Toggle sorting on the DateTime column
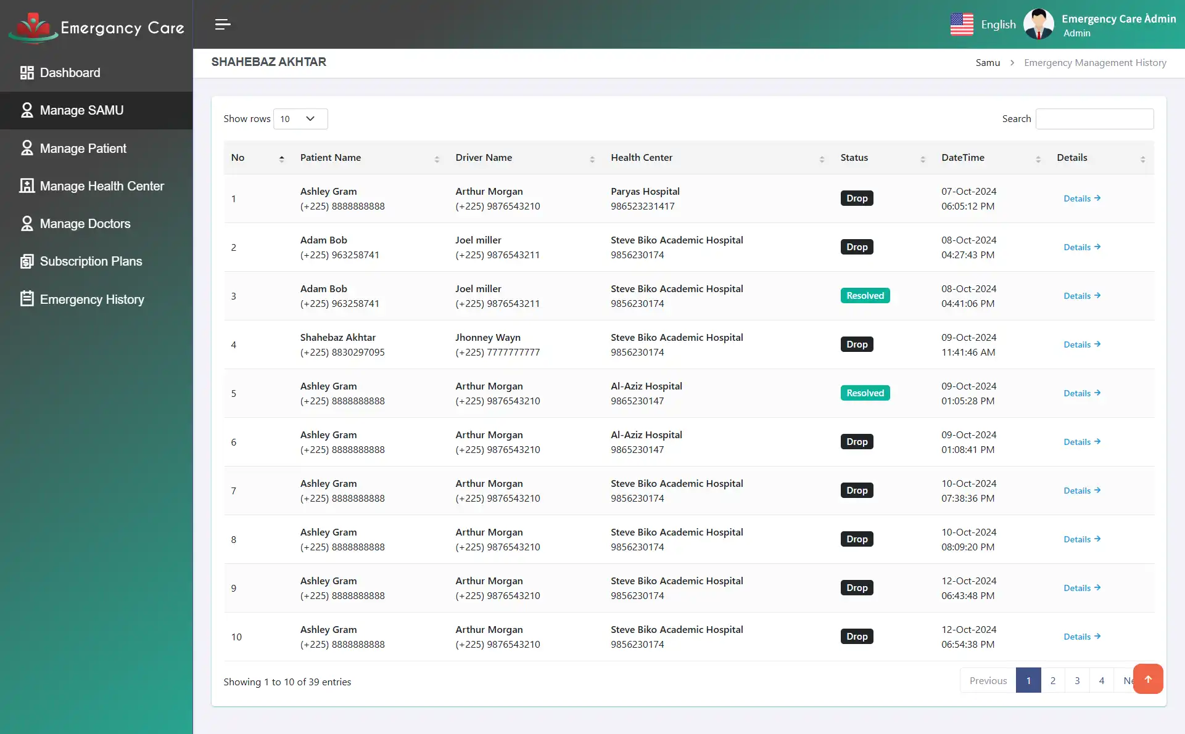 pyautogui.click(x=1037, y=158)
